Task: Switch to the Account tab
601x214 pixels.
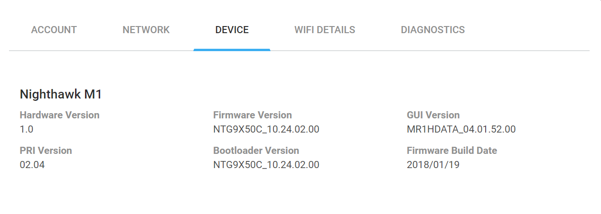Action: click(54, 30)
